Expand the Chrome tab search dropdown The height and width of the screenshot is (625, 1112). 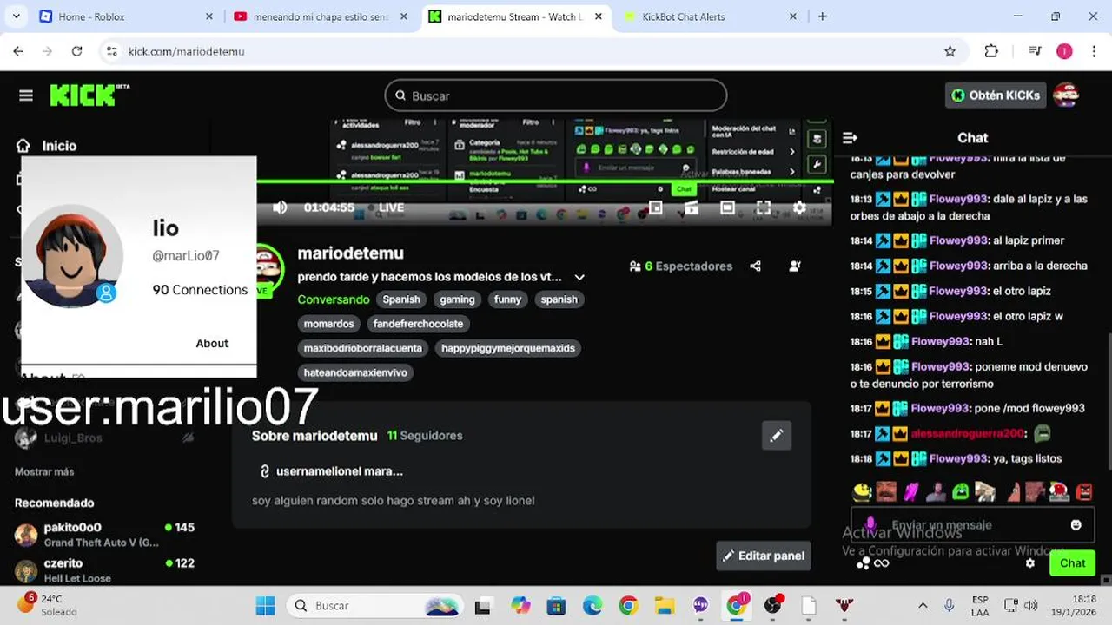point(17,16)
